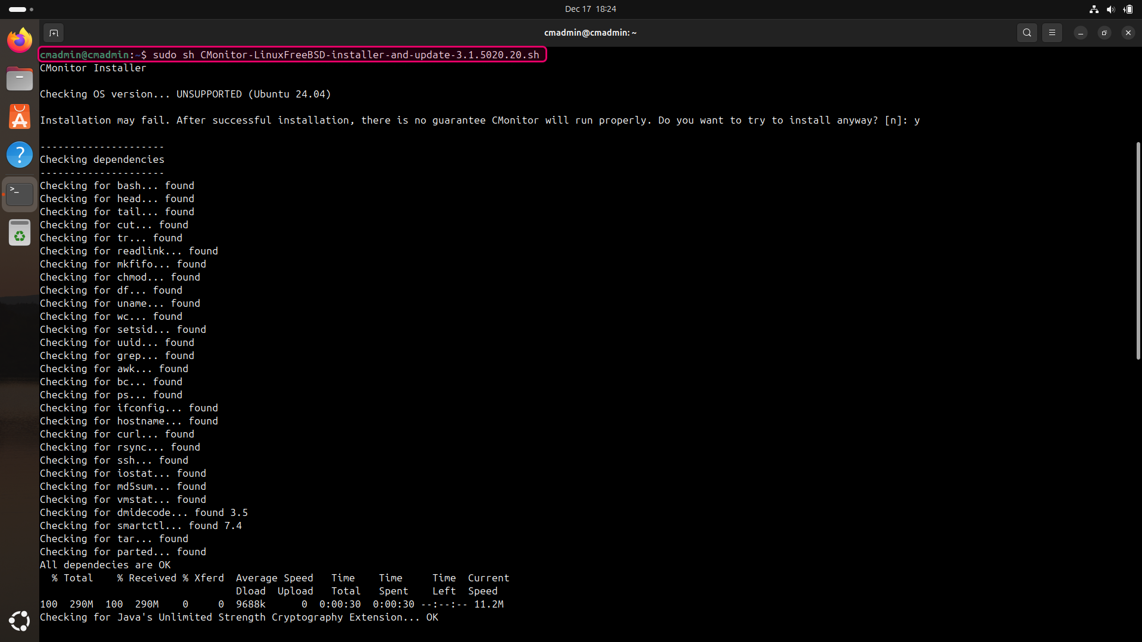Click the 'All dependencies are OK' line
The image size is (1142, 642).
click(105, 565)
